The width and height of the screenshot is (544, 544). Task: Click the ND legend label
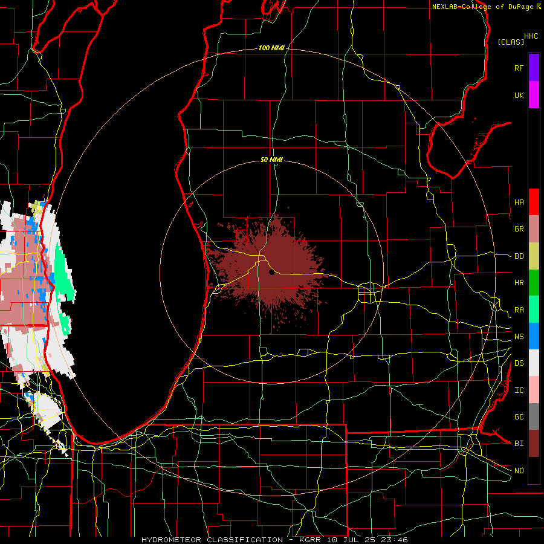[x=519, y=471]
